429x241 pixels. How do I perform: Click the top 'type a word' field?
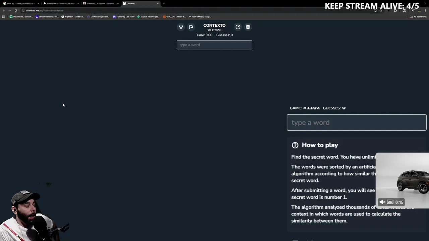[214, 45]
